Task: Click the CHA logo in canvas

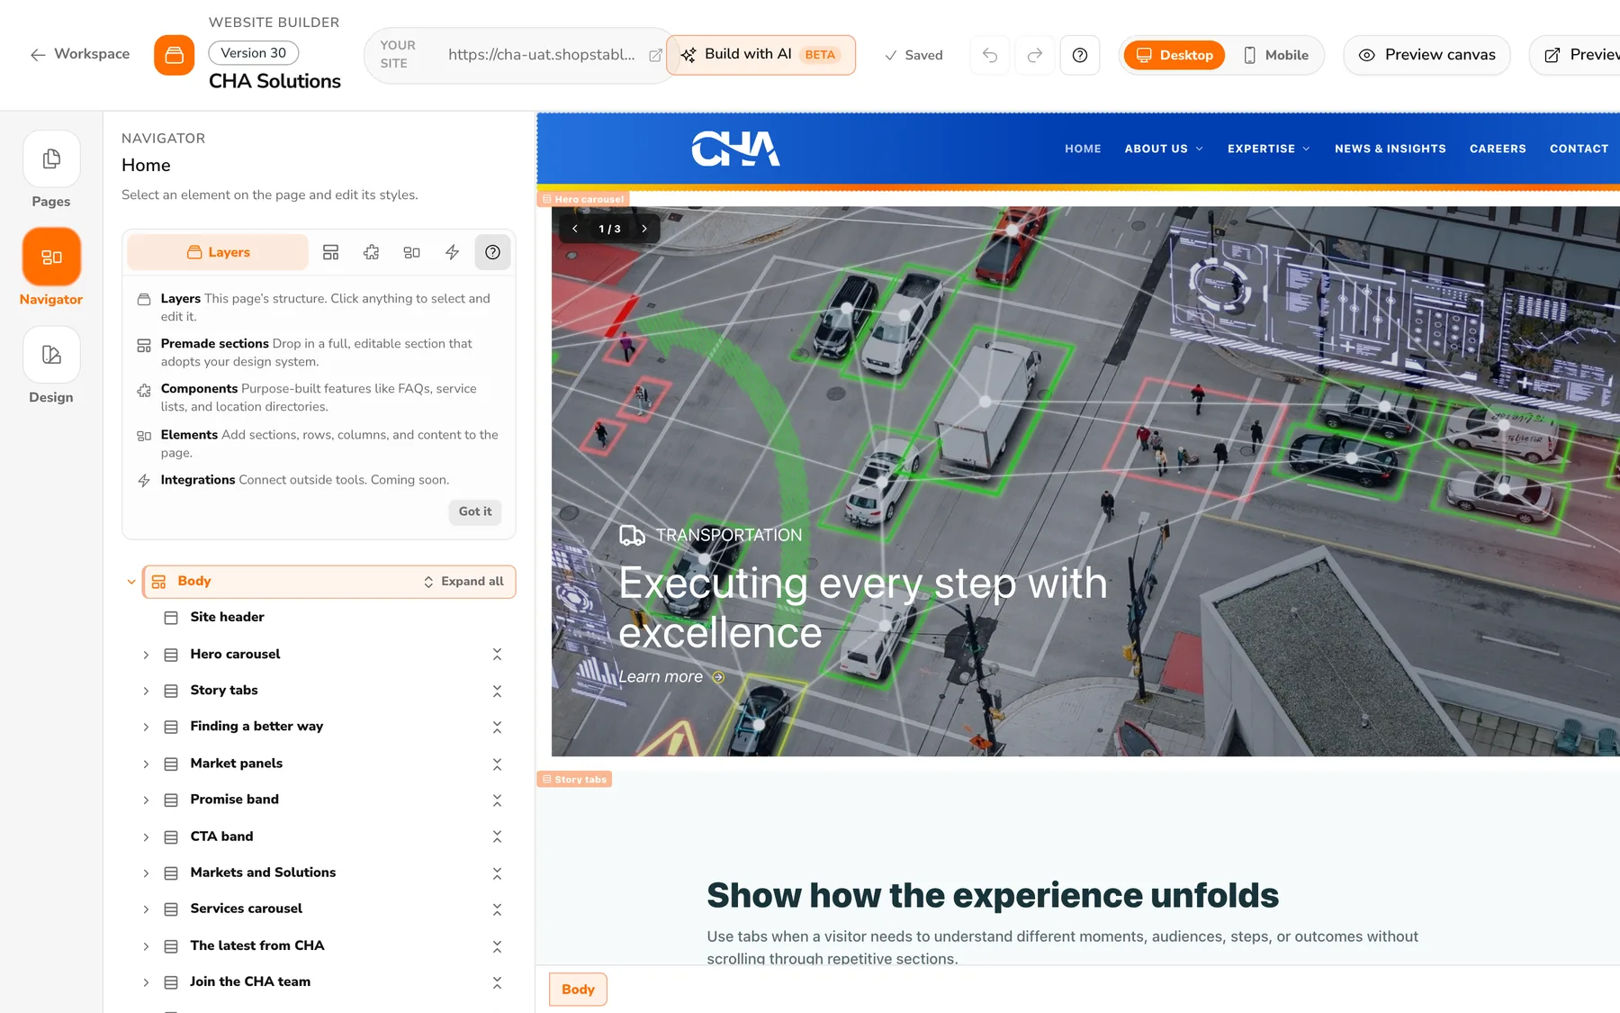Action: point(735,149)
